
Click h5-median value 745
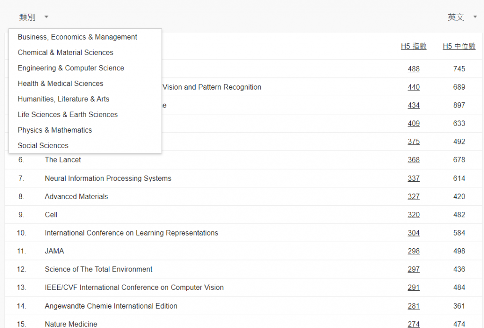459,69
